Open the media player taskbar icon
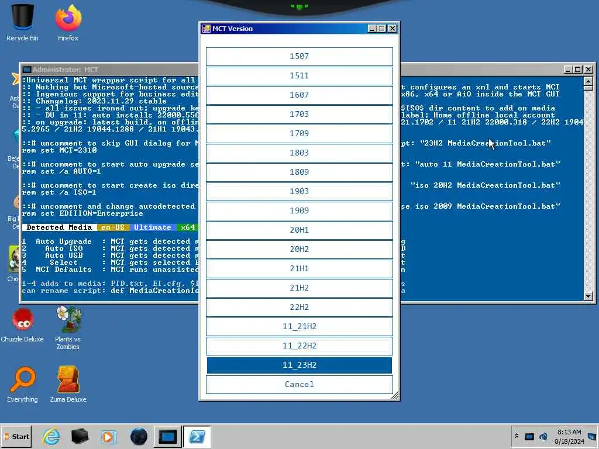Screen dimensions: 599x449 (108, 436)
